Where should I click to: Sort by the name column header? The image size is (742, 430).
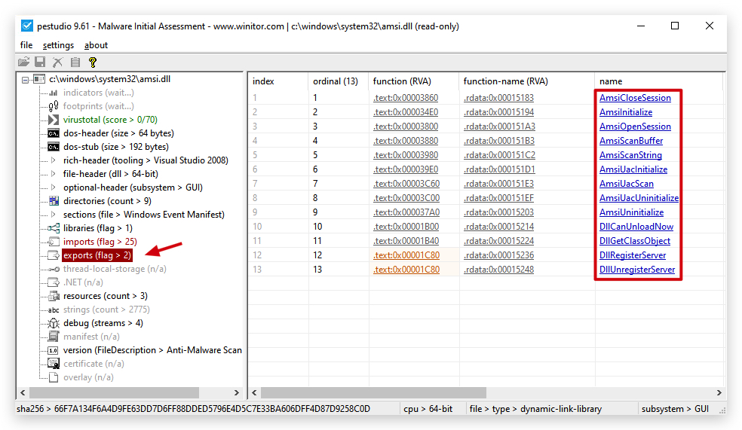pos(659,81)
